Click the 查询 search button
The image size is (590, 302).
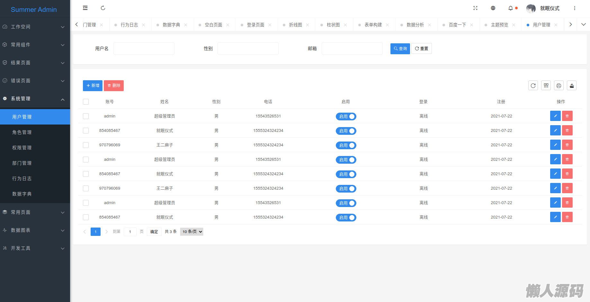[400, 49]
